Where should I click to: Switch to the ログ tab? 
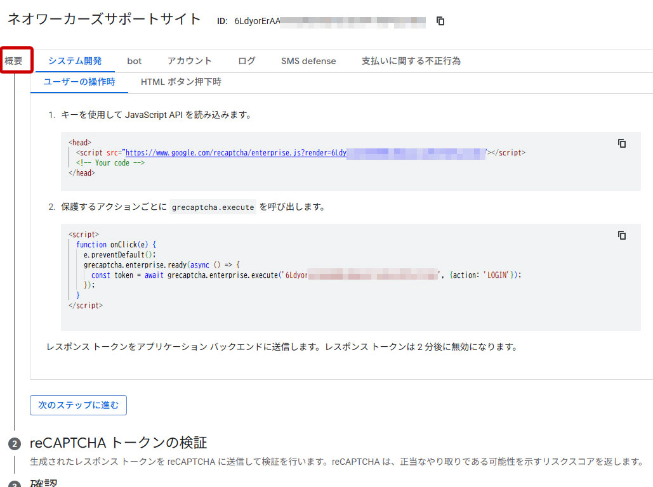click(x=246, y=61)
